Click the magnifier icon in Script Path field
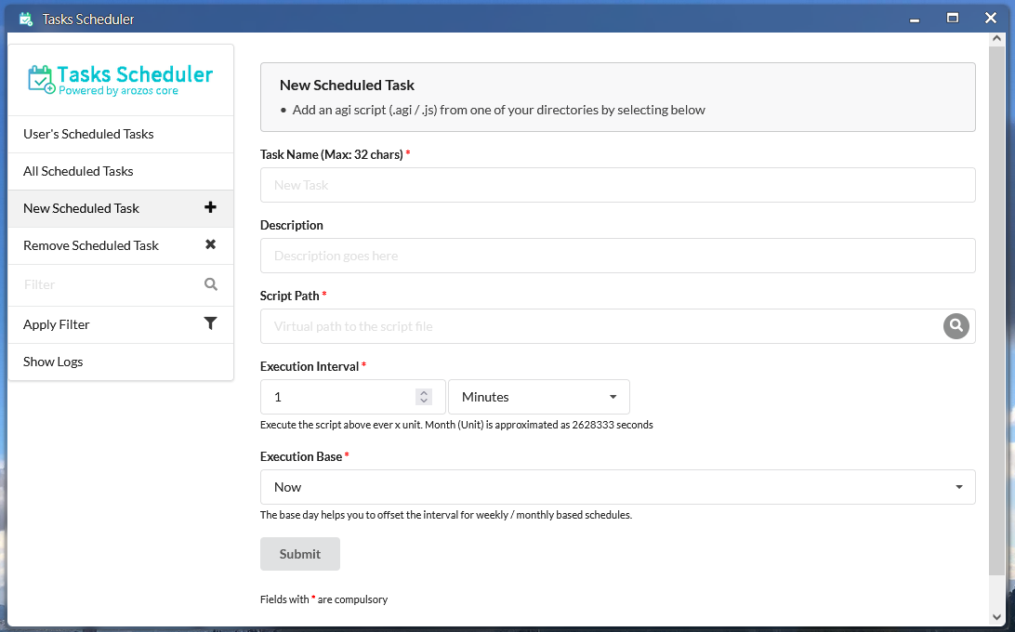 [x=956, y=326]
